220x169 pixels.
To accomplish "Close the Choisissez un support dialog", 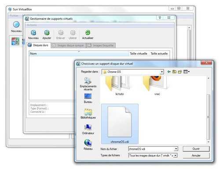I will [206, 63].
